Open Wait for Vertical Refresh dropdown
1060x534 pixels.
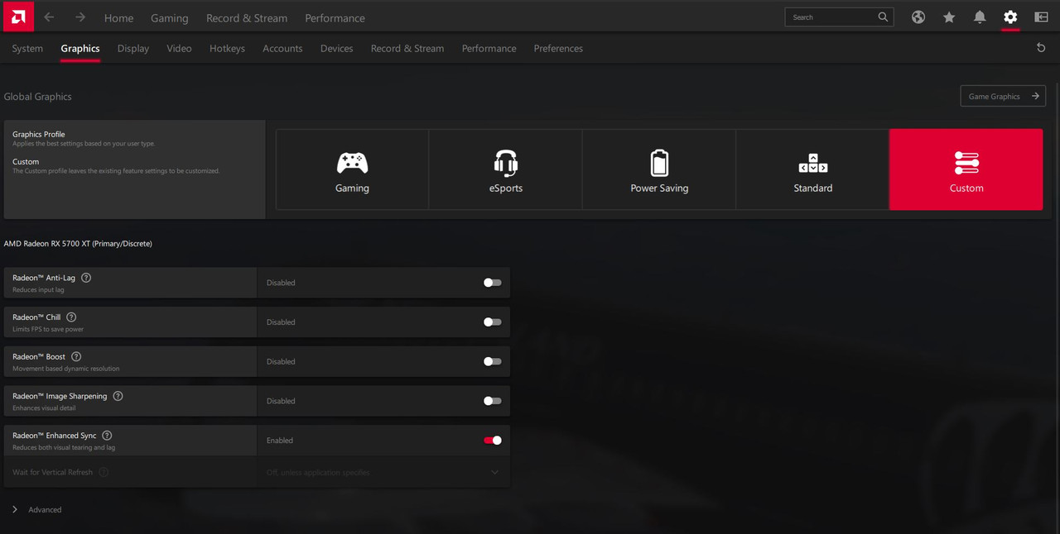(x=383, y=472)
